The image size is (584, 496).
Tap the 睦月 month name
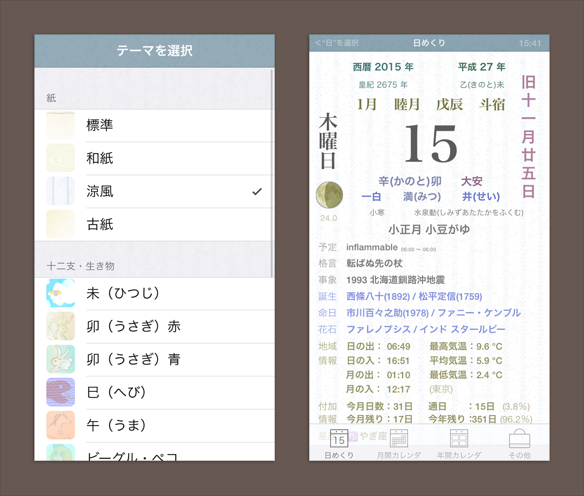tap(407, 104)
